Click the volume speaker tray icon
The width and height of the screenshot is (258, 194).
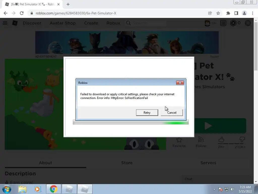[x=233, y=189]
